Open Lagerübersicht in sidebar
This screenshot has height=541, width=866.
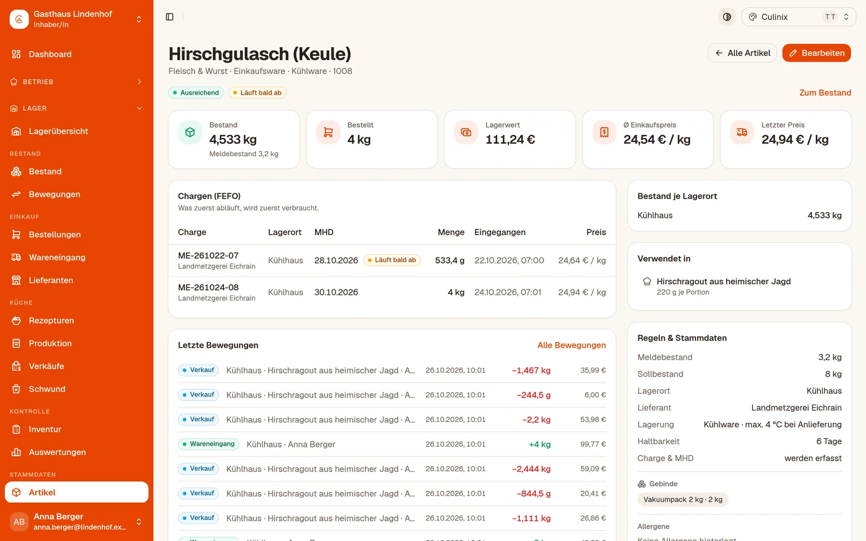point(77,131)
